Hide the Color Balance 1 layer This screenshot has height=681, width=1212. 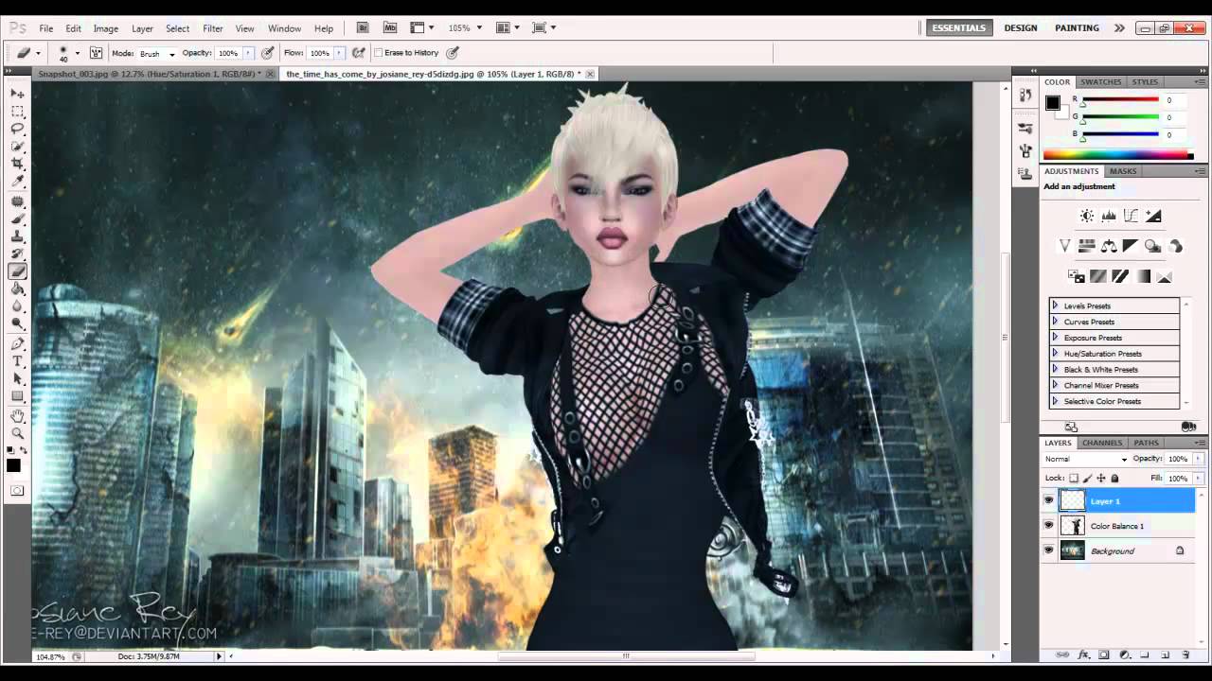point(1048,525)
